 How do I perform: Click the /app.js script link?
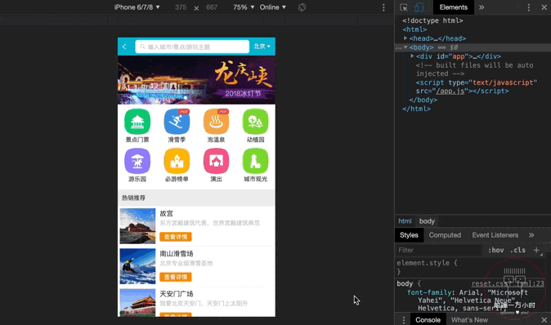click(450, 91)
